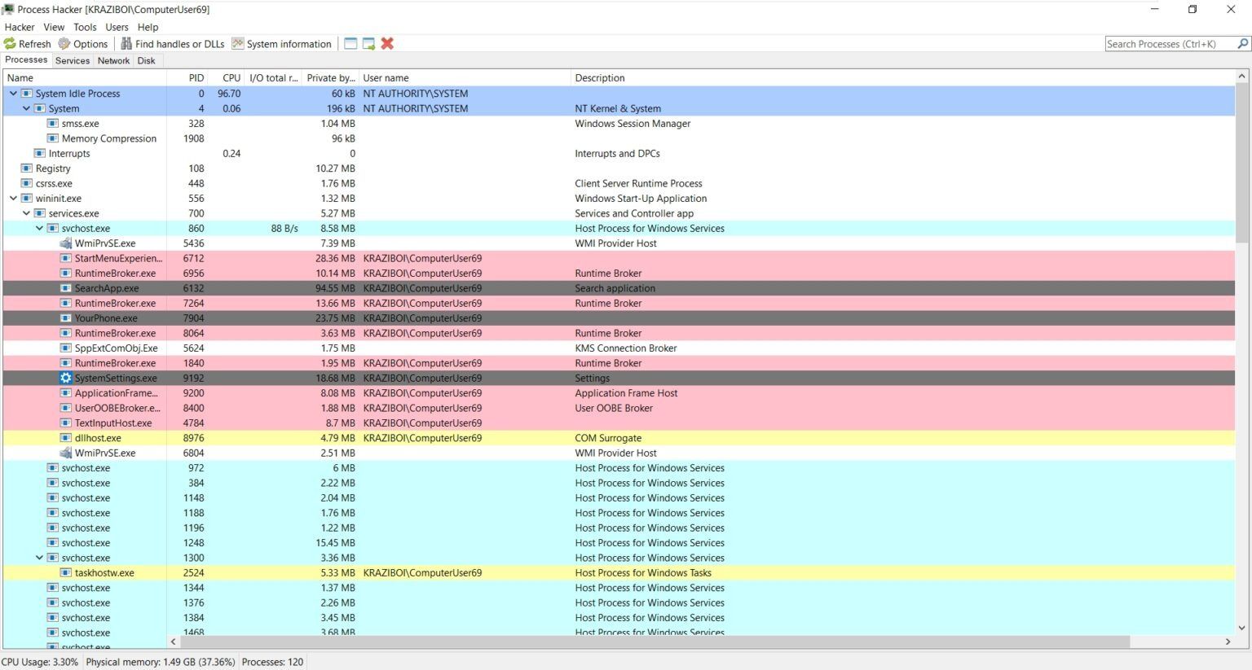Click the vertical scrollbar down arrow

1242,628
